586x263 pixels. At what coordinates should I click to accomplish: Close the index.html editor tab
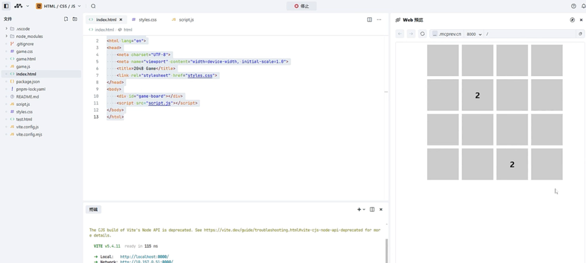click(x=120, y=20)
